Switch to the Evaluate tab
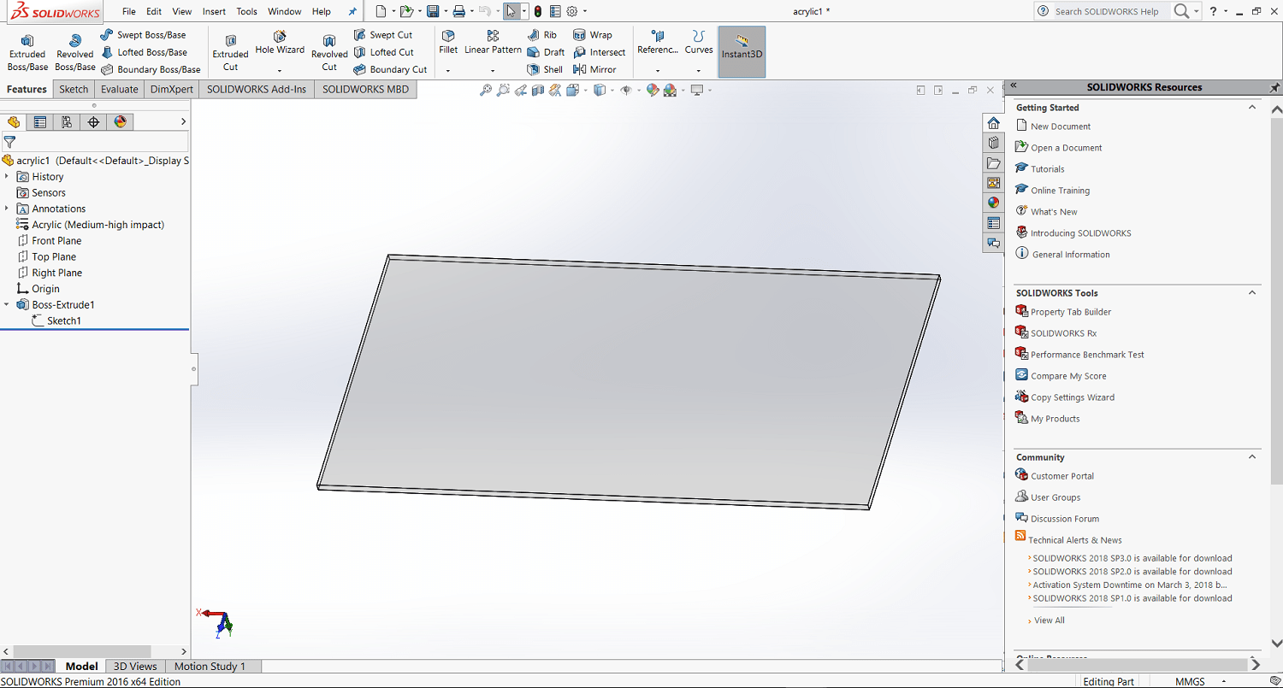Viewport: 1283px width, 688px height. 119,89
